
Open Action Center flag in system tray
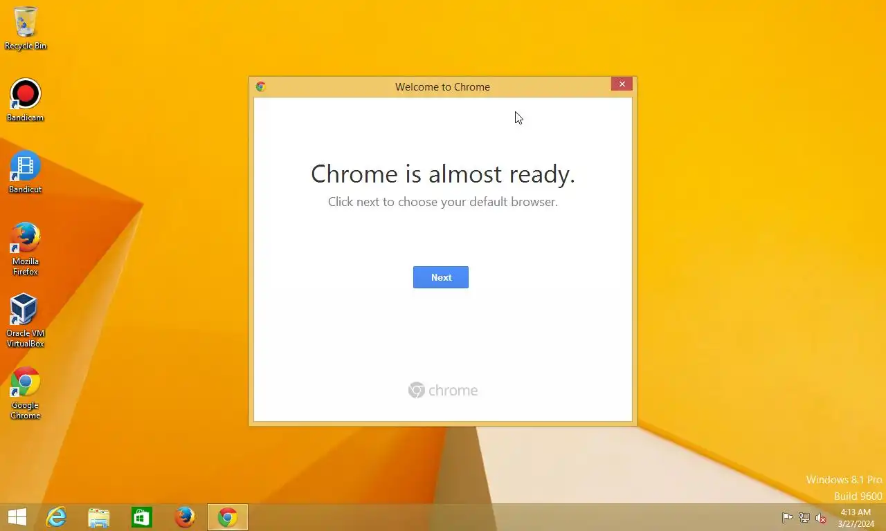(x=787, y=518)
